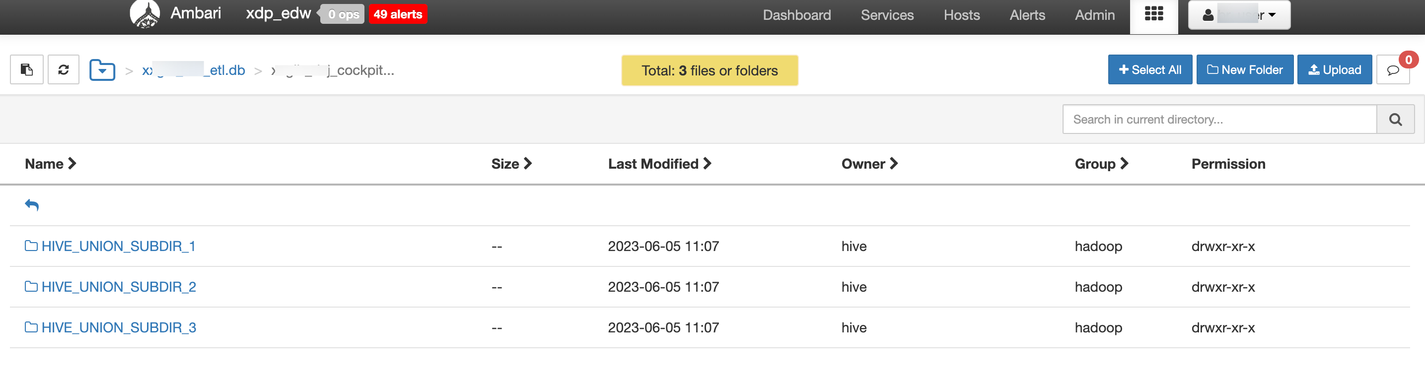
Task: Sort files by Name column
Action: (50, 164)
